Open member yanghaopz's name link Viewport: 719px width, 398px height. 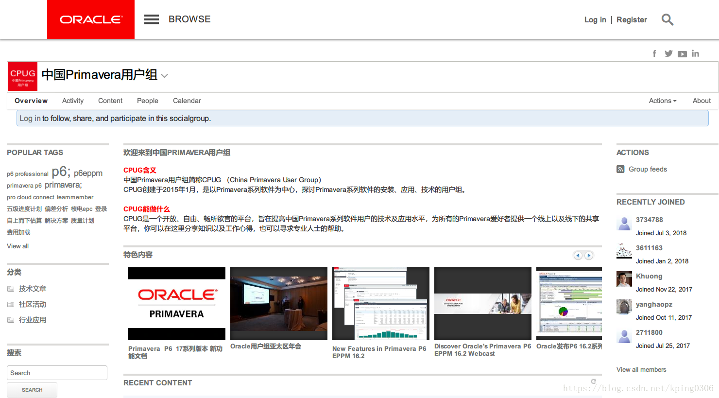654,304
